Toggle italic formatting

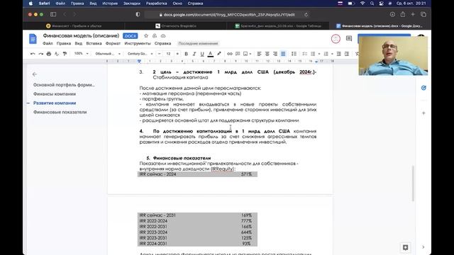(194, 54)
